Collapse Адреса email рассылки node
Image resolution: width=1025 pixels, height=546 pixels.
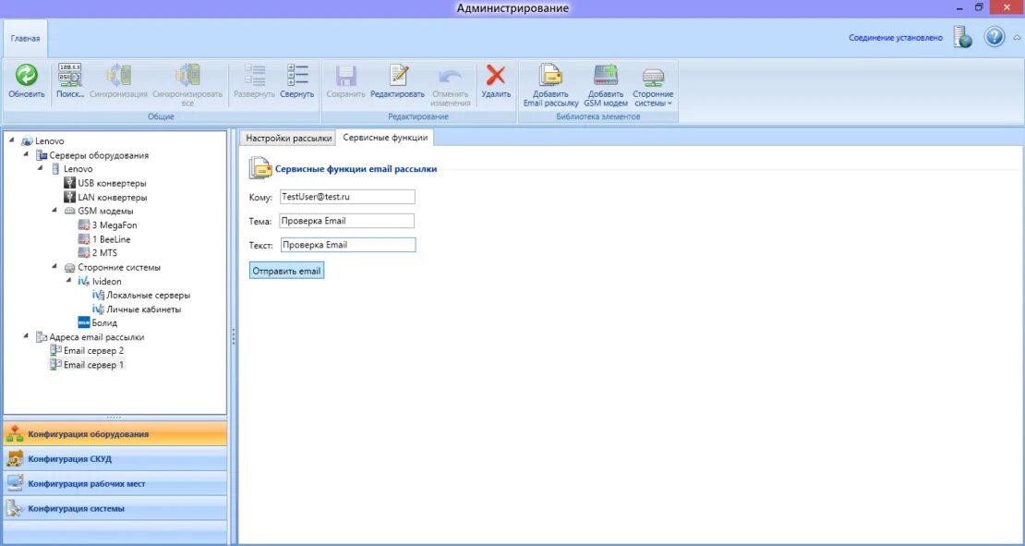pyautogui.click(x=26, y=337)
